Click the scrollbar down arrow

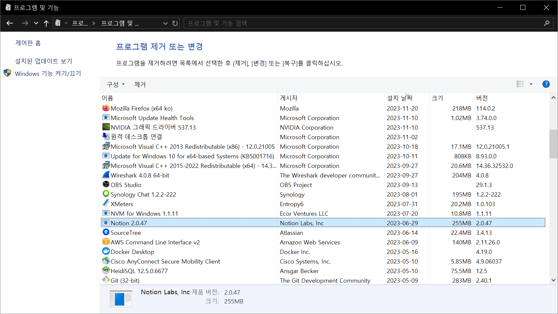coord(553,280)
